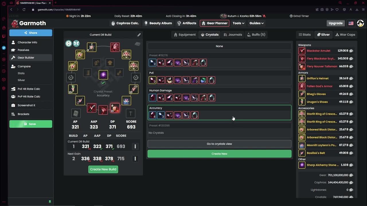This screenshot has height=206, width=367.
Task: Click the Garmoth dragon logo
Action: point(15,23)
